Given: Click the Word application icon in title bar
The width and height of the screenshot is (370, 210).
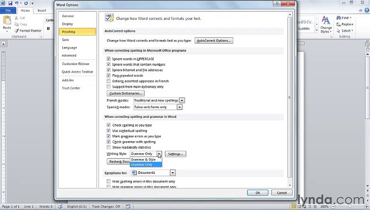Looking at the screenshot, I should (x=3, y=3).
